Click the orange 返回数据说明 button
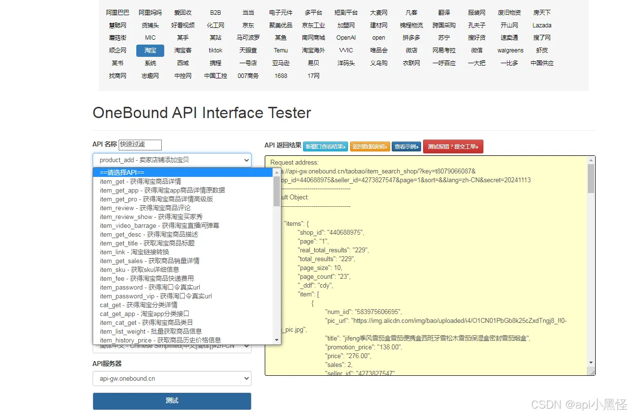Viewport: 629px width, 415px height. click(370, 146)
